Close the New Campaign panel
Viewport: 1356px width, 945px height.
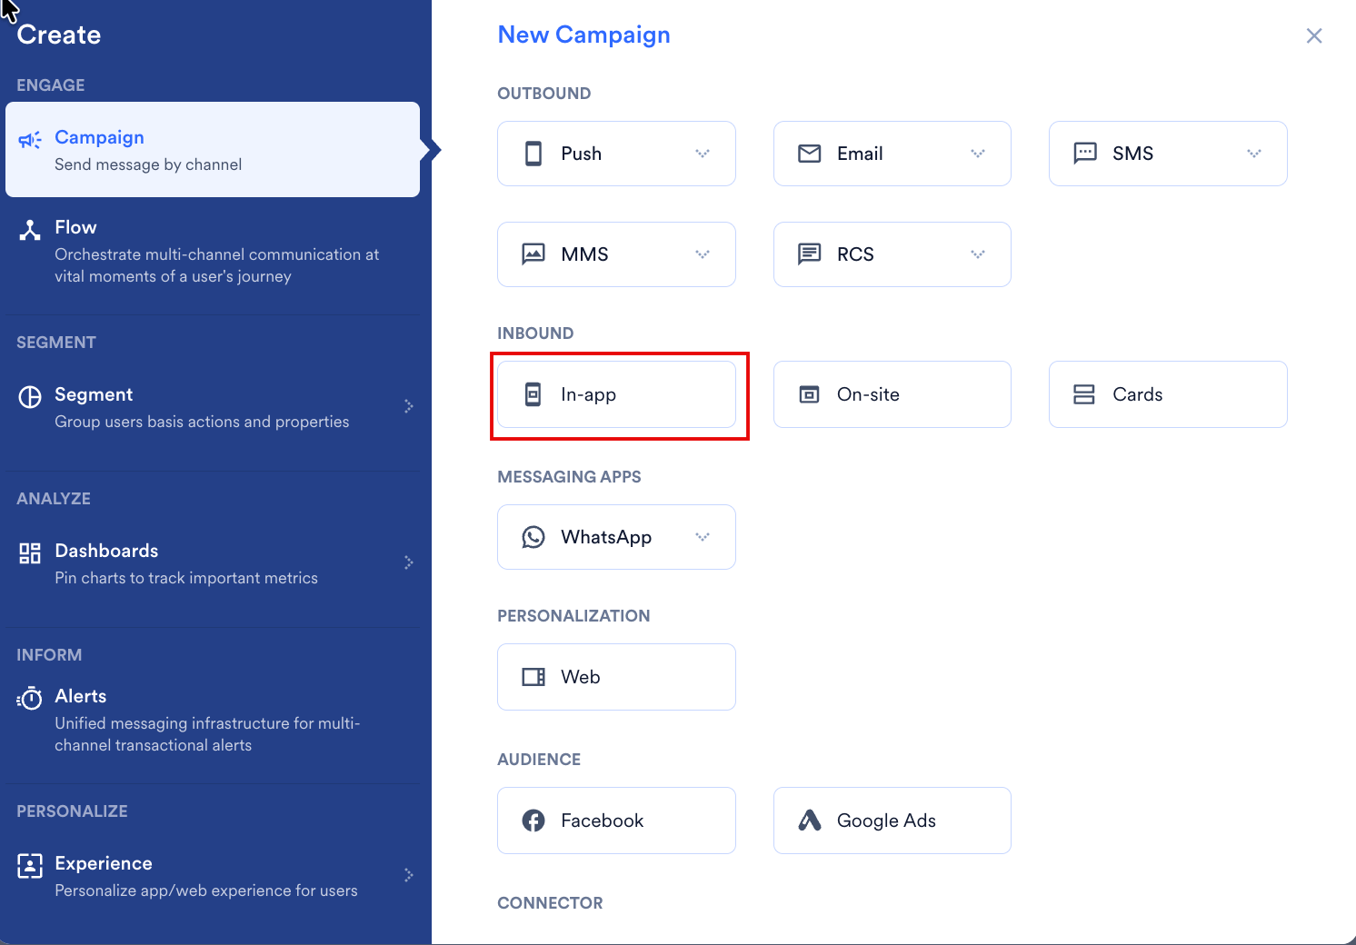pos(1314,35)
